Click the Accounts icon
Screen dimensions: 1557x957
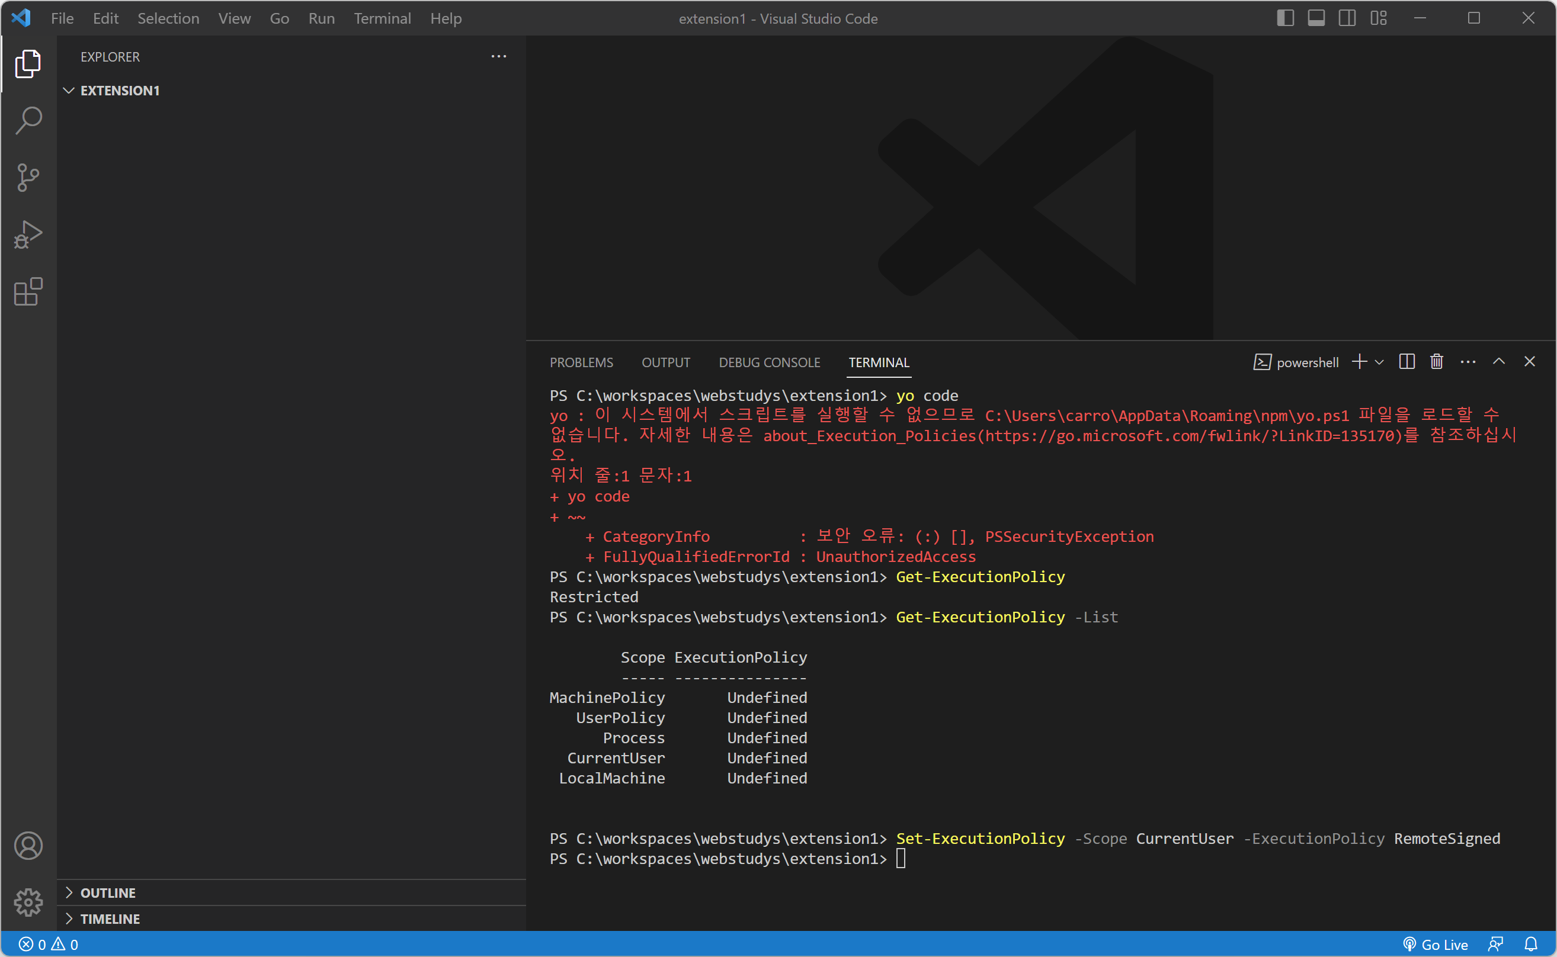tap(28, 846)
